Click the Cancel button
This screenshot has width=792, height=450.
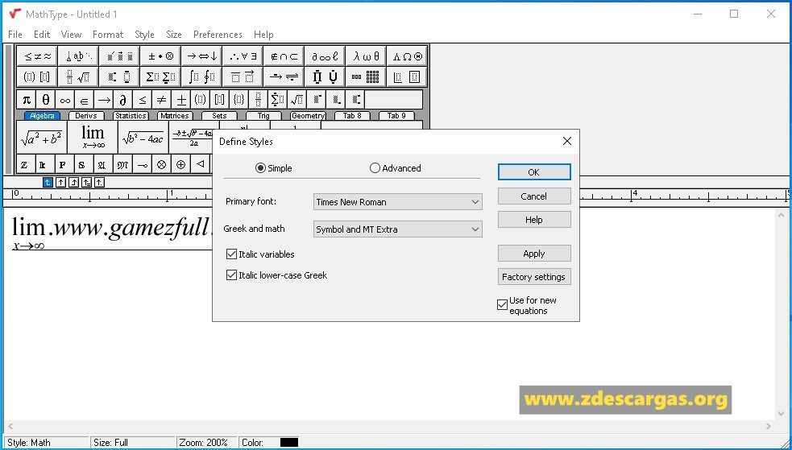click(534, 196)
